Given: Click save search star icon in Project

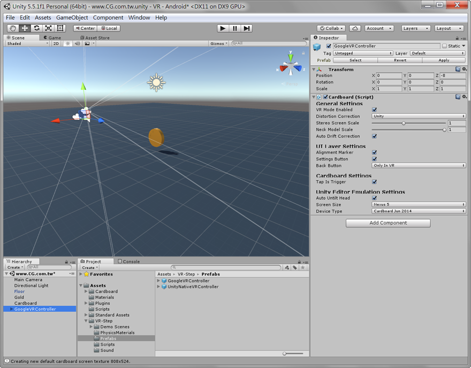Looking at the screenshot, I should pos(303,267).
